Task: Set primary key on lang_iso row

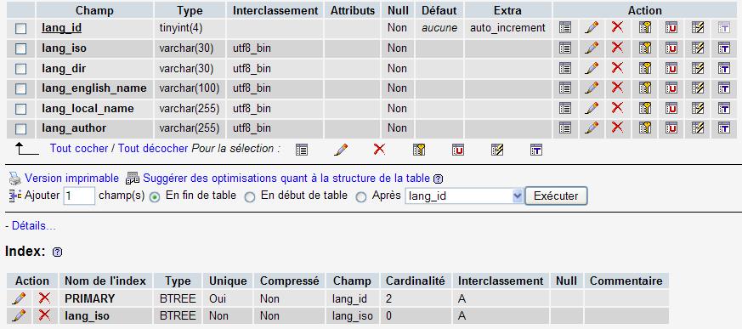Action: tap(645, 48)
